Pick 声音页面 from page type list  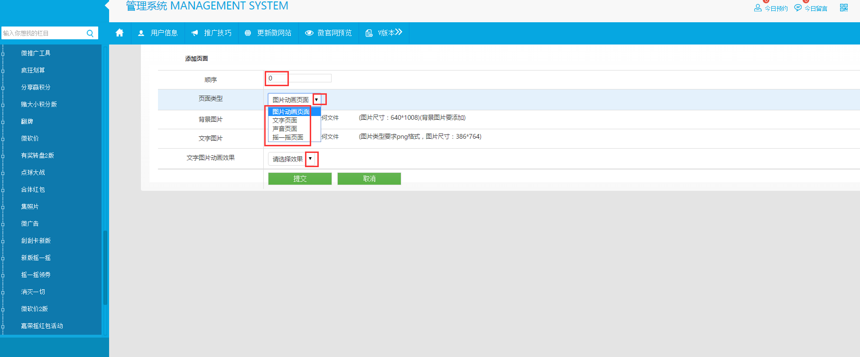pos(285,129)
